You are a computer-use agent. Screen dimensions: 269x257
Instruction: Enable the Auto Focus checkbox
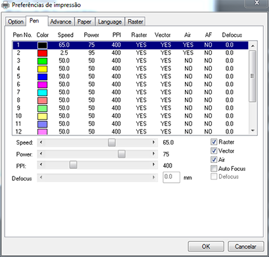click(x=214, y=168)
